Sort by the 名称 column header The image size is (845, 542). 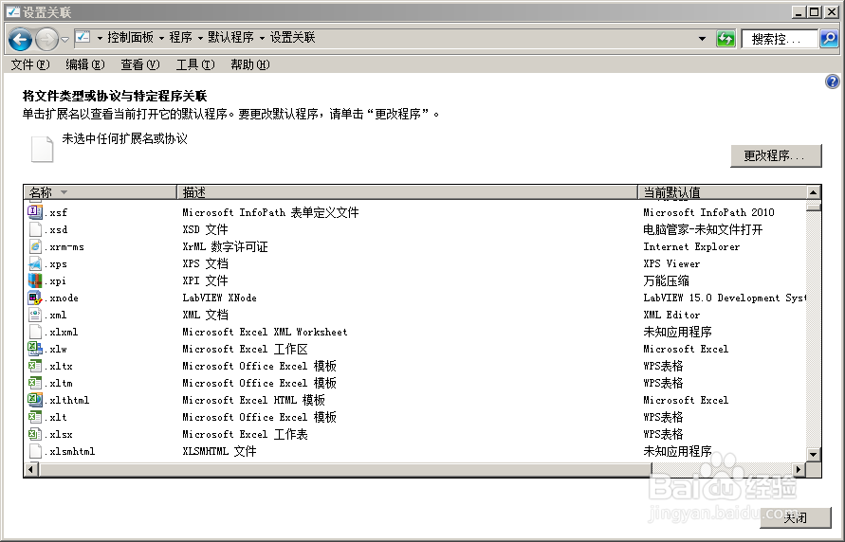pos(101,192)
